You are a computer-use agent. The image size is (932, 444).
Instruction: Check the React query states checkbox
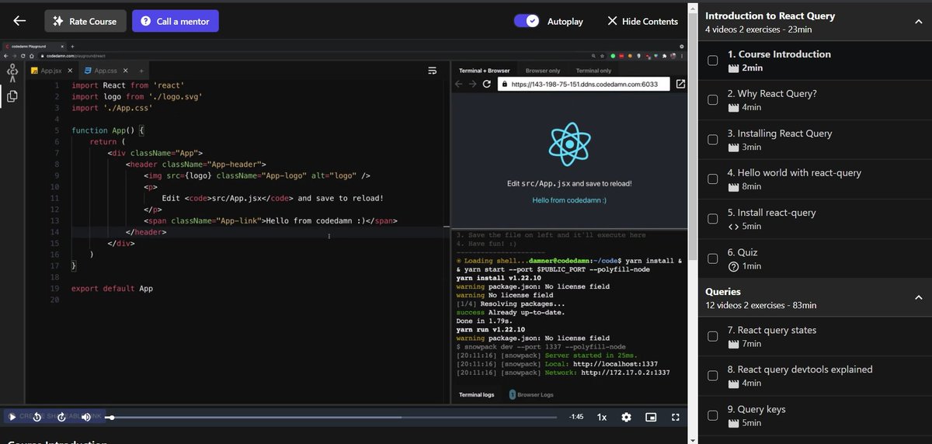(x=712, y=336)
